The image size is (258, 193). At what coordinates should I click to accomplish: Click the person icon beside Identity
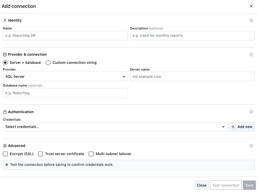tap(5, 20)
